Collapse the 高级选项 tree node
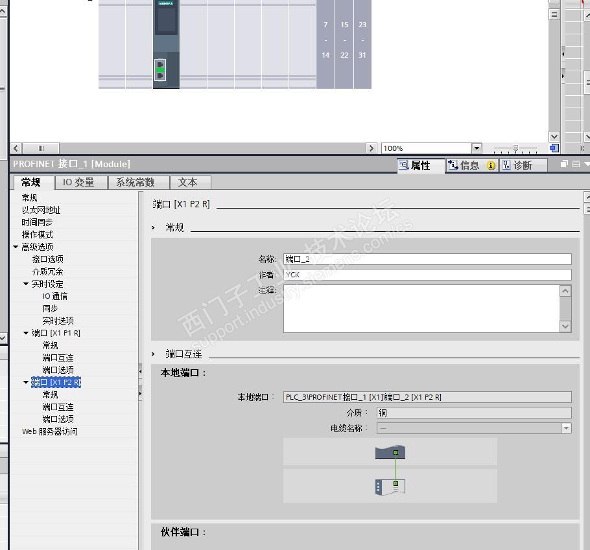The image size is (590, 550). point(16,247)
